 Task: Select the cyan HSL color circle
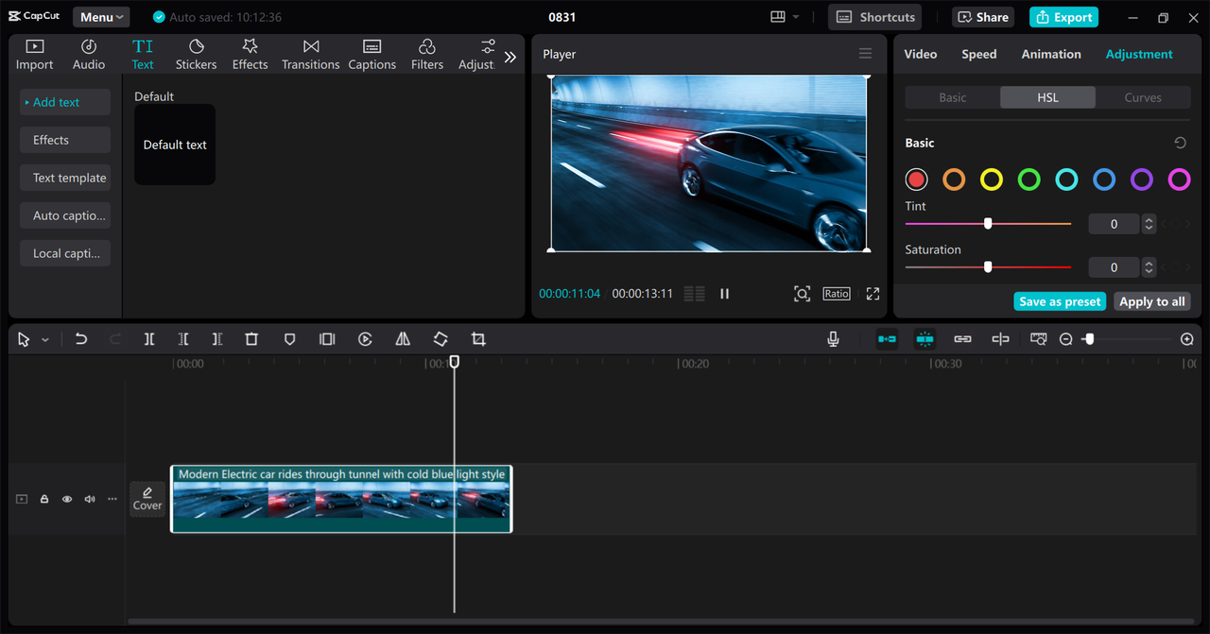coord(1066,180)
